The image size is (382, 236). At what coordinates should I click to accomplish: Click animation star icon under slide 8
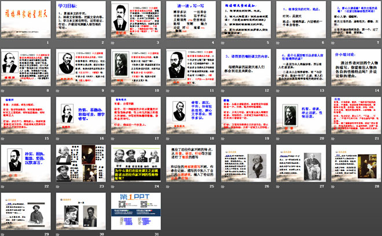(x=2, y=91)
